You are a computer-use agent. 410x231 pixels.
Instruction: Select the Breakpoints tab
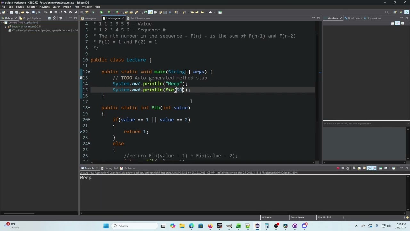point(353,18)
